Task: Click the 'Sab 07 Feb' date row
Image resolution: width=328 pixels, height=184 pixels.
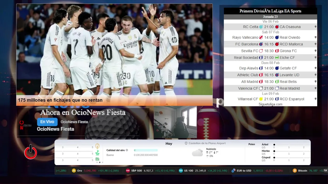Action: coord(270,32)
